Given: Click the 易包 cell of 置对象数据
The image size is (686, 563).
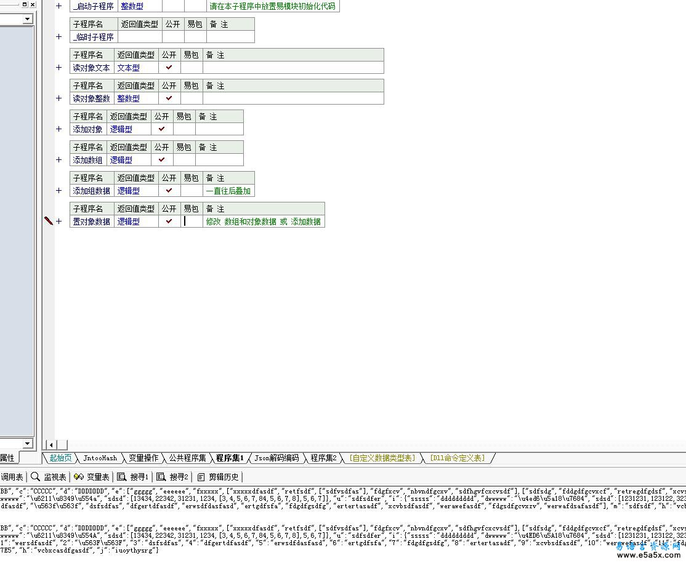Looking at the screenshot, I should (x=192, y=221).
